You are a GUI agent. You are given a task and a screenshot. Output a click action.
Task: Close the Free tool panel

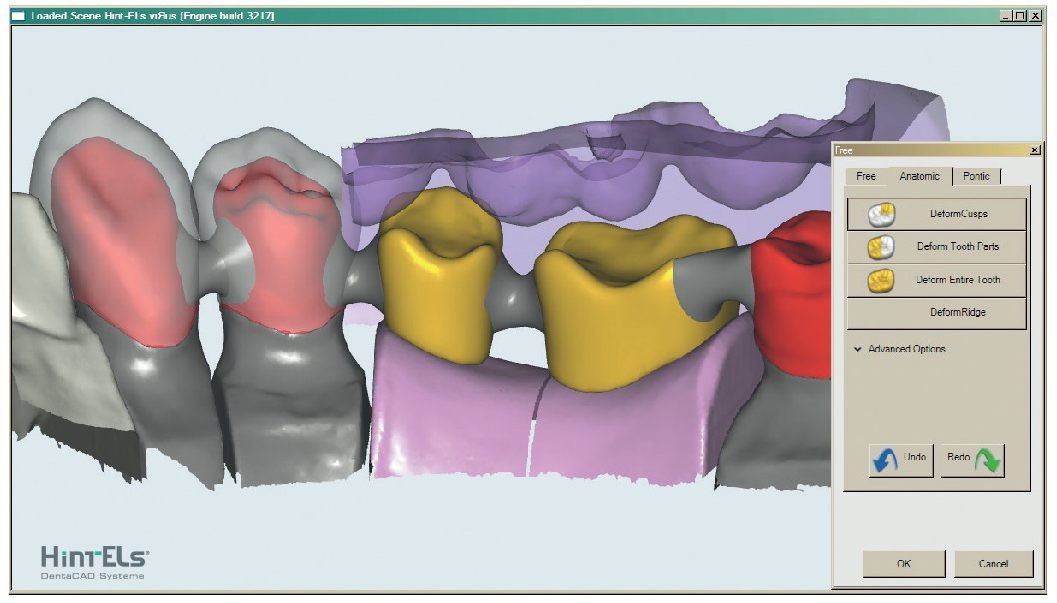click(1034, 150)
